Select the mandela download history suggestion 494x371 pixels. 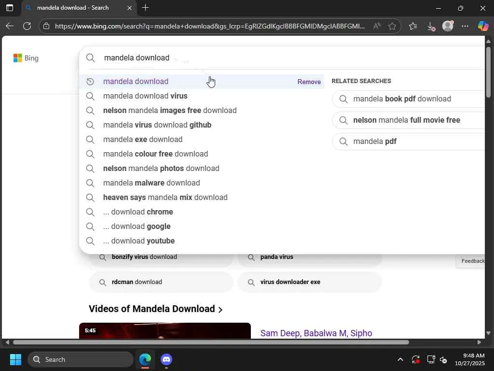[x=202, y=81]
